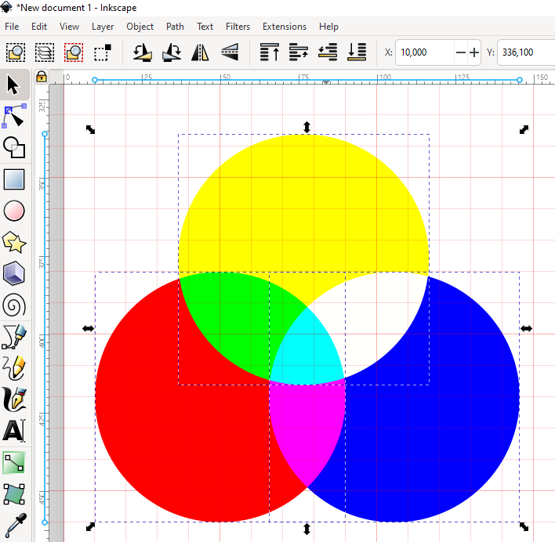Open the Extensions menu

point(284,27)
